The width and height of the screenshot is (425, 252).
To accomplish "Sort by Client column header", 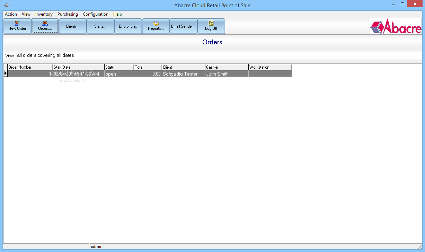I will click(x=184, y=67).
